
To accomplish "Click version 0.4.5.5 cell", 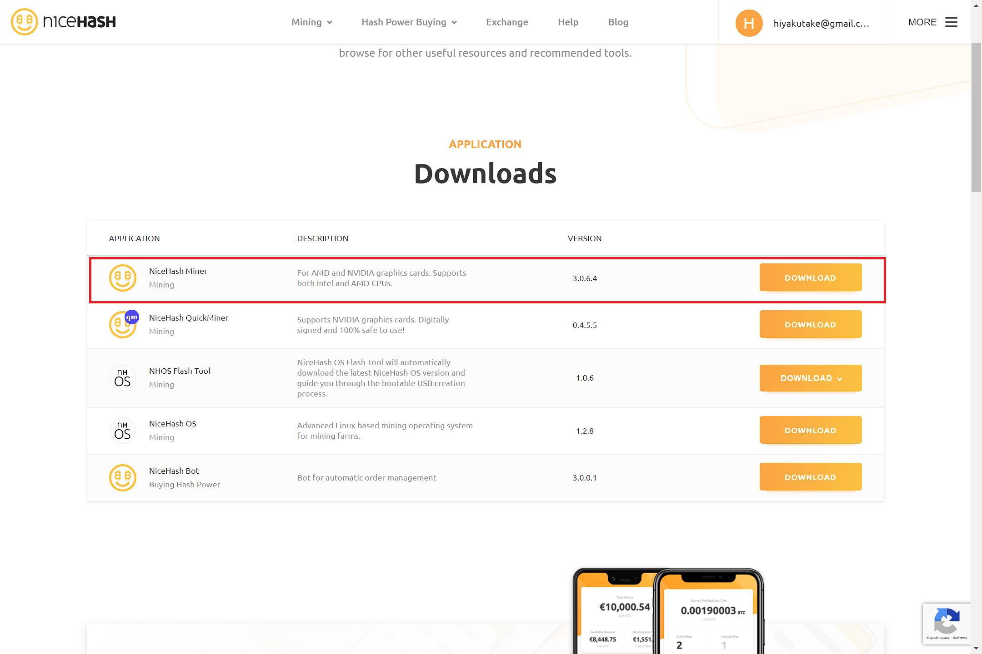I will coord(585,325).
